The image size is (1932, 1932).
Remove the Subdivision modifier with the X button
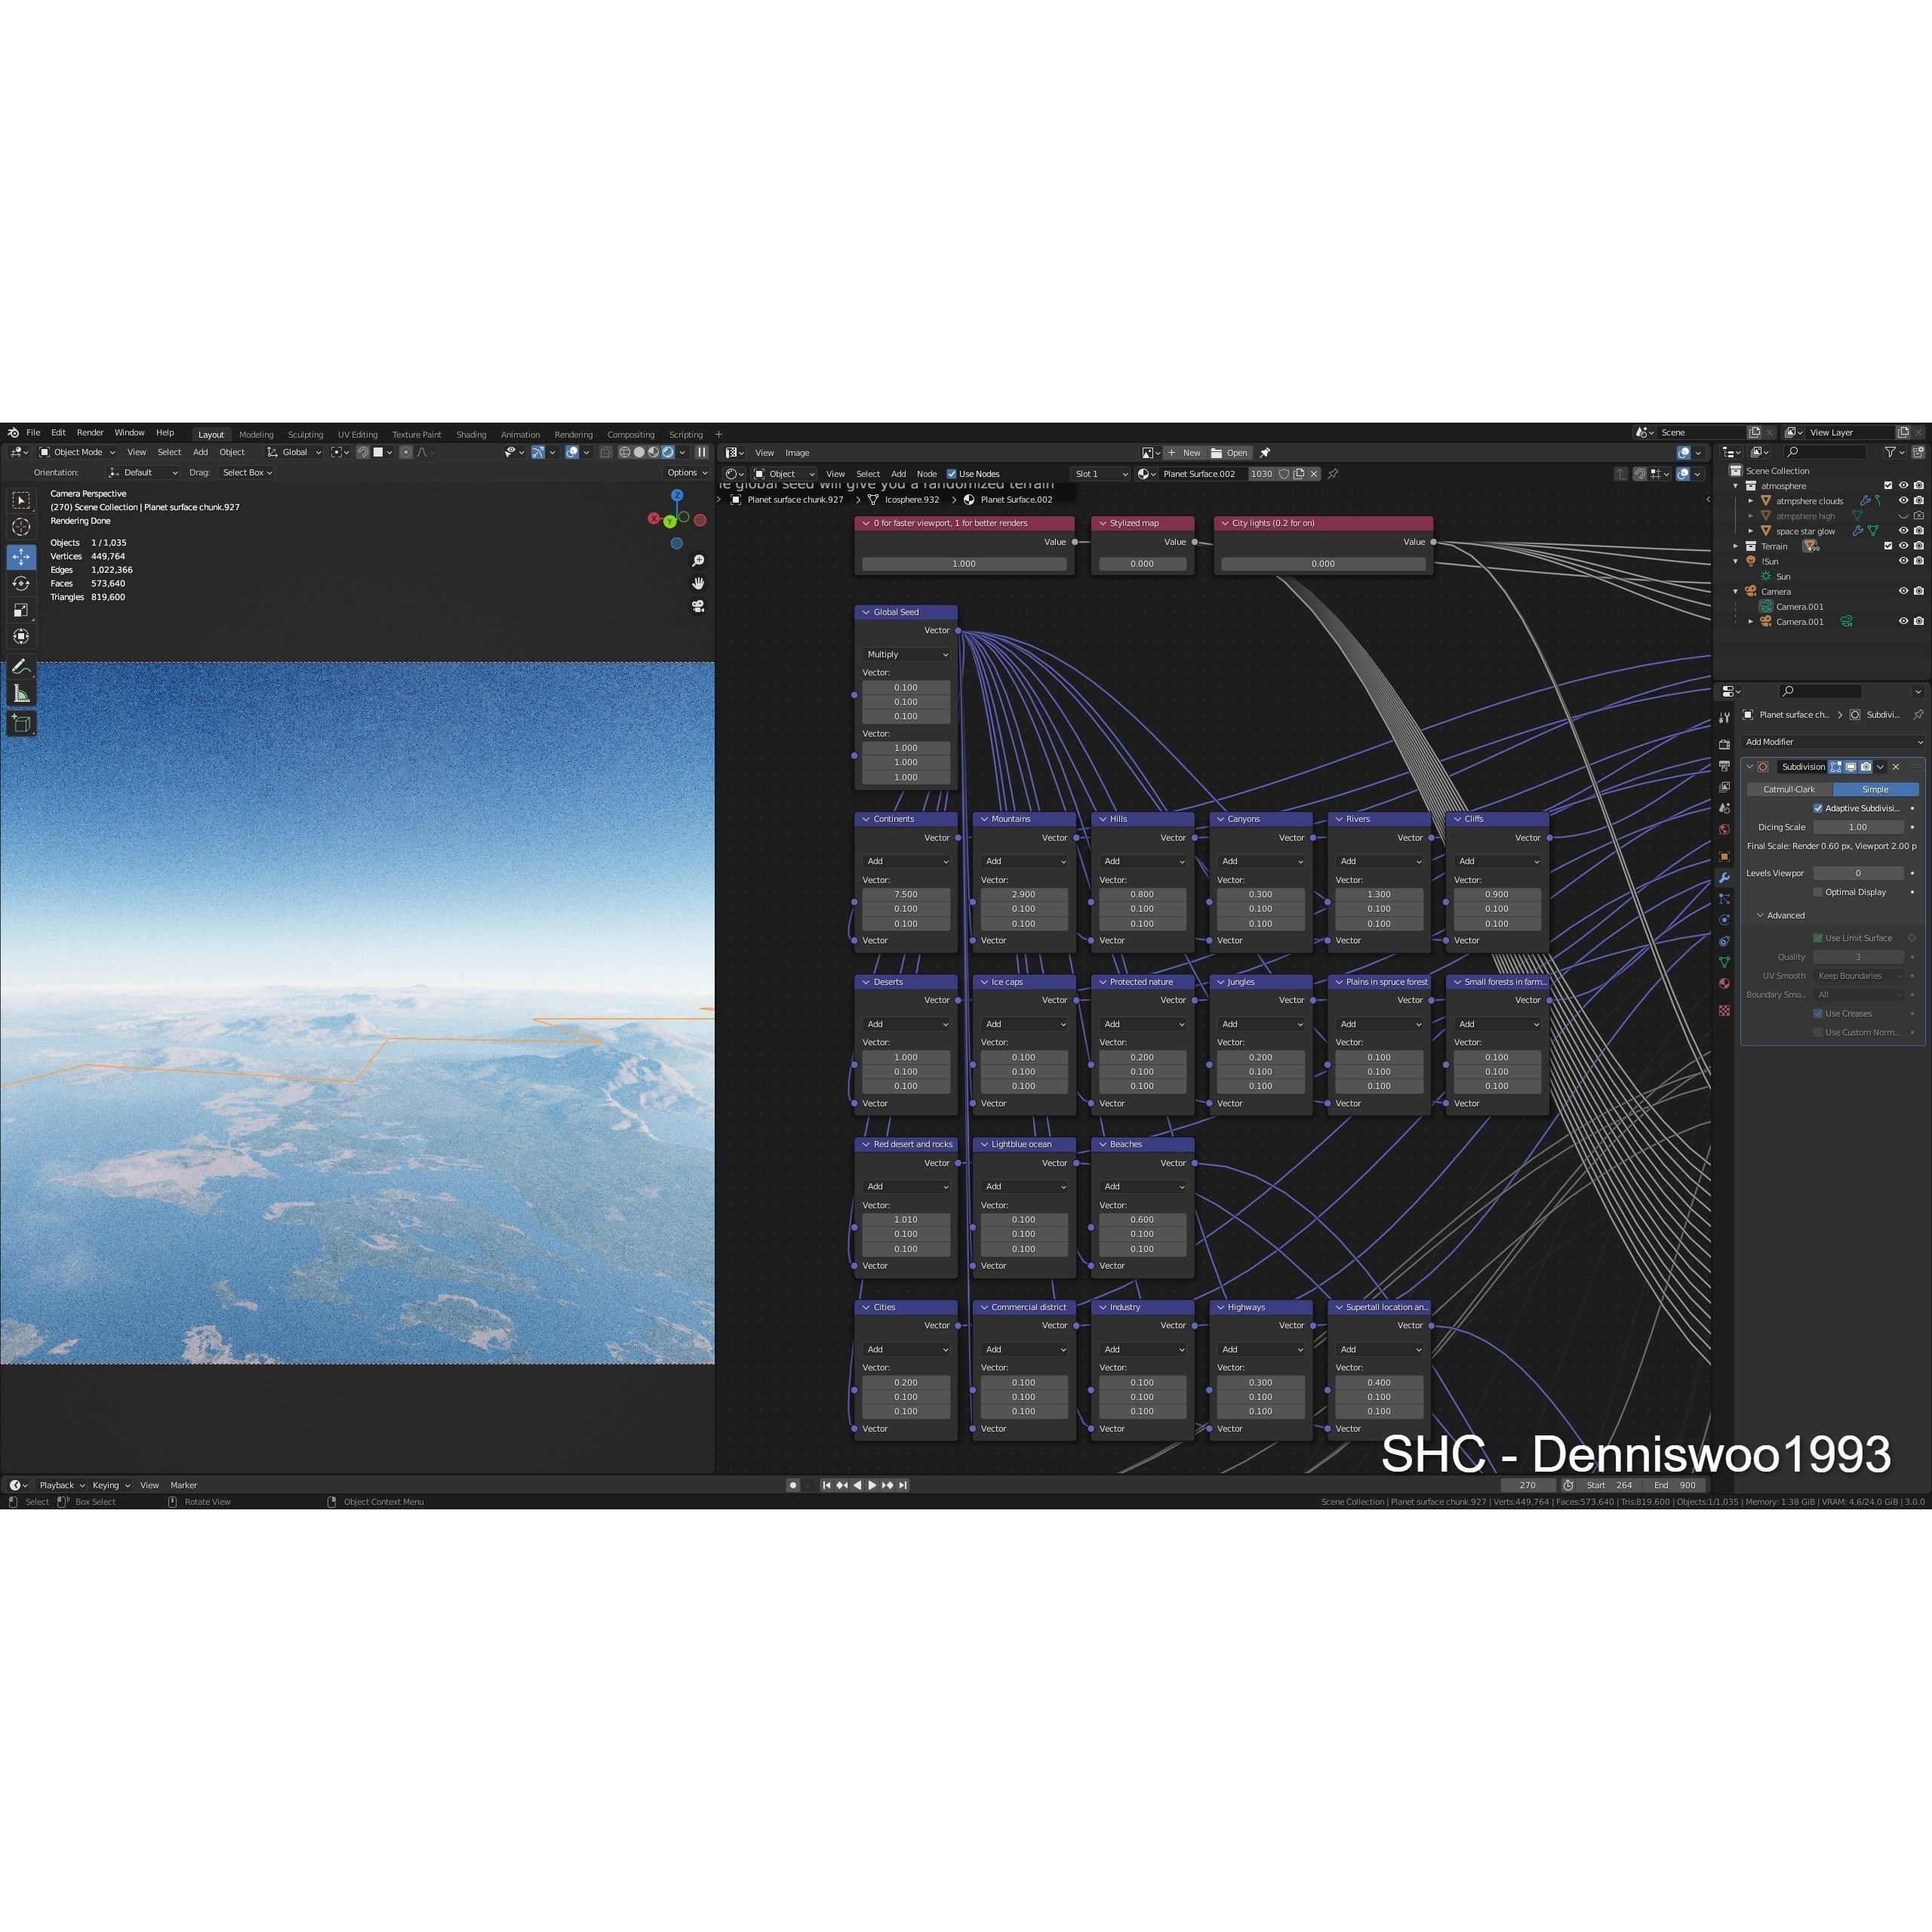click(x=1895, y=767)
